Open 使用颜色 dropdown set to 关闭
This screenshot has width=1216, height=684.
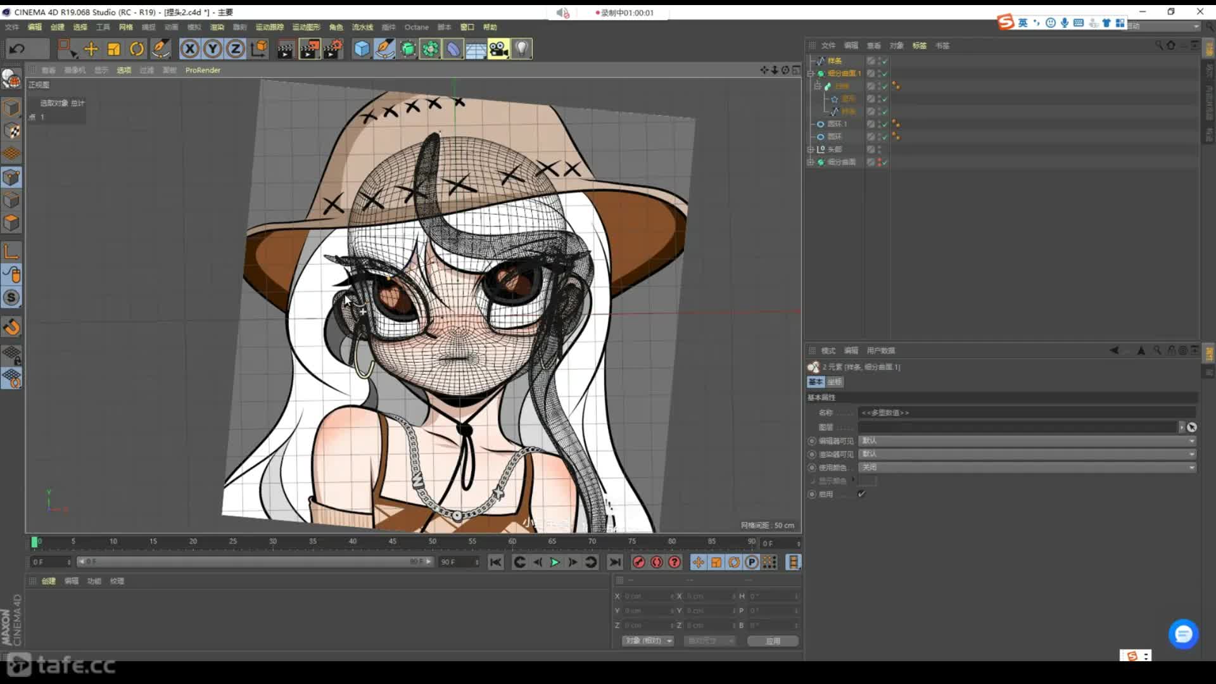click(1027, 467)
